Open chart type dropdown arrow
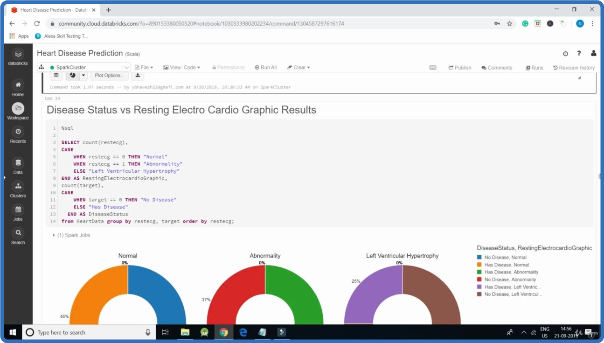 click(83, 75)
